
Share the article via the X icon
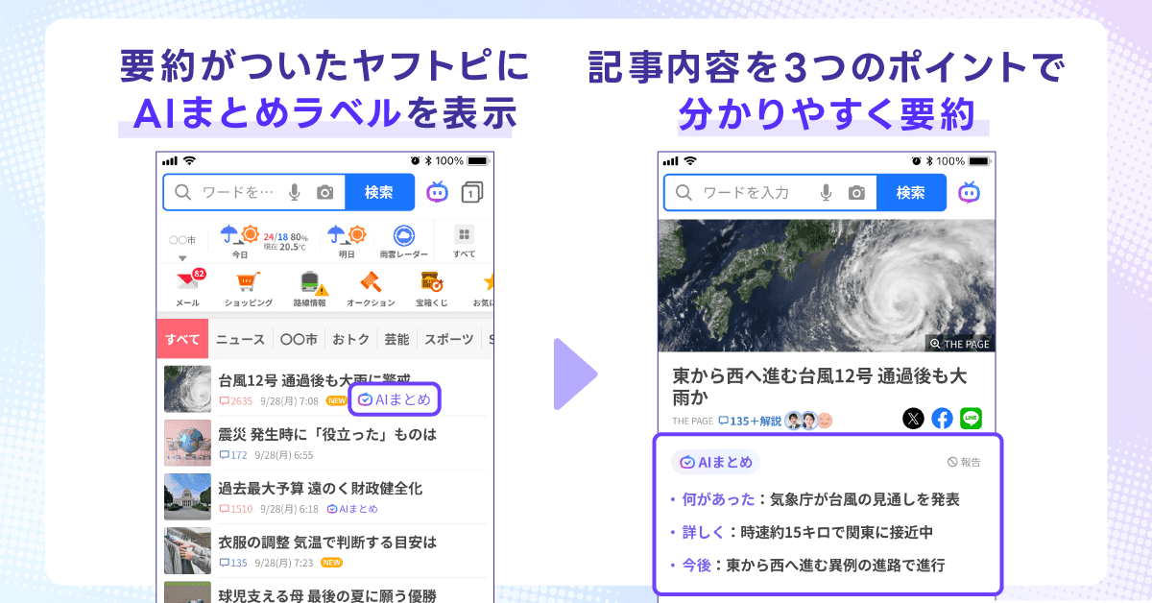click(x=913, y=419)
